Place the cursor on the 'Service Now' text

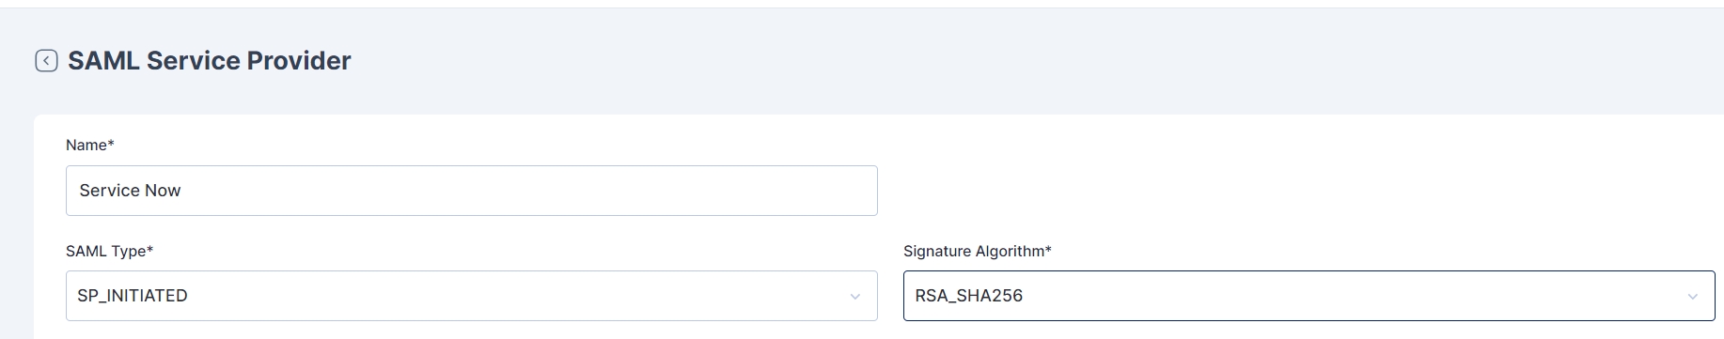130,191
